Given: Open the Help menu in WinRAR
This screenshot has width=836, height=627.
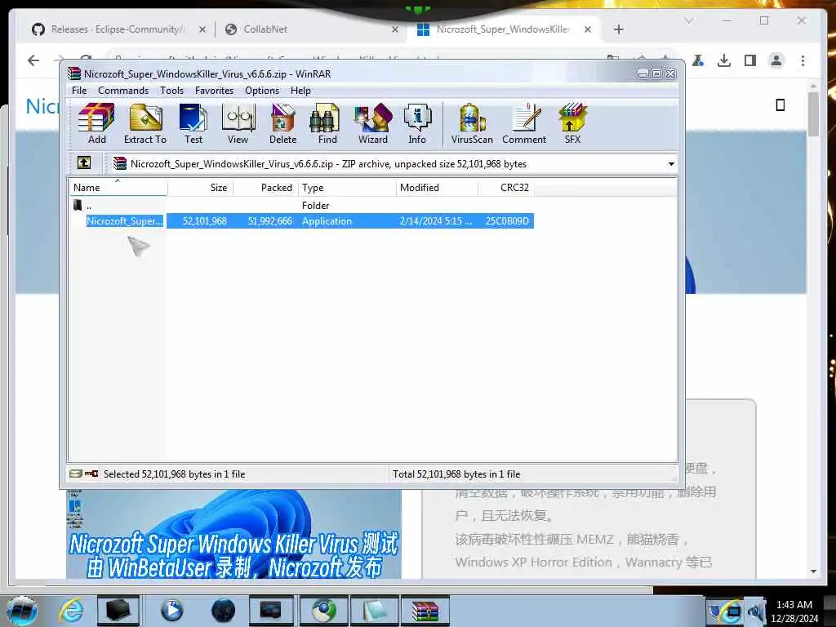Looking at the screenshot, I should [300, 91].
